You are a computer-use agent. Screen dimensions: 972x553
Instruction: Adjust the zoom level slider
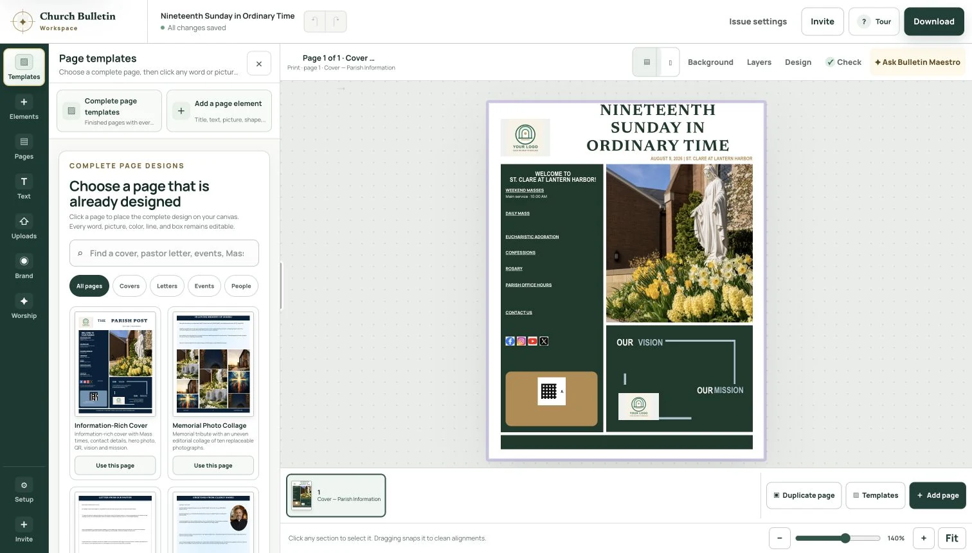tap(838, 538)
